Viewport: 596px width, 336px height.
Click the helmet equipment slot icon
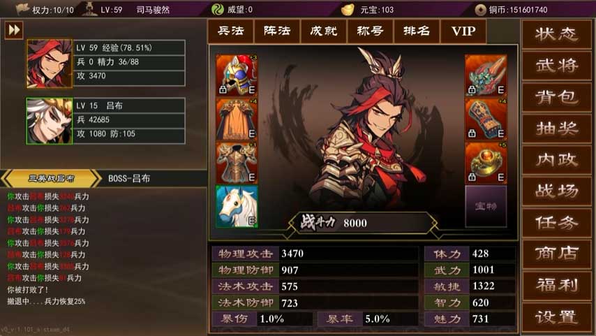click(237, 75)
